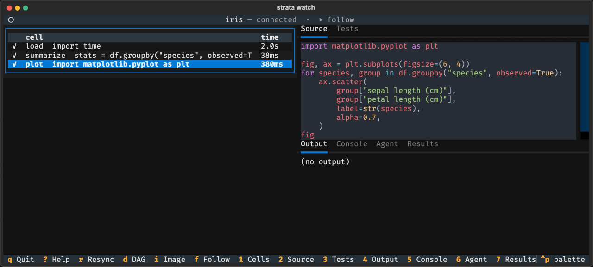Click the checkmark status of summarize cell
The image size is (593, 267).
tap(15, 55)
